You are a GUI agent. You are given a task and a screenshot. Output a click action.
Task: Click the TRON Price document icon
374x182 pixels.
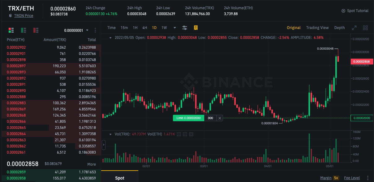pyautogui.click(x=11, y=16)
